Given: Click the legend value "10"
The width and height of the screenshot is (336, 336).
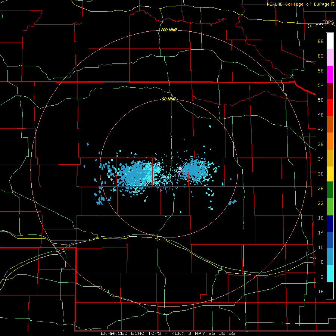Looking at the screenshot, I should coord(321,247).
